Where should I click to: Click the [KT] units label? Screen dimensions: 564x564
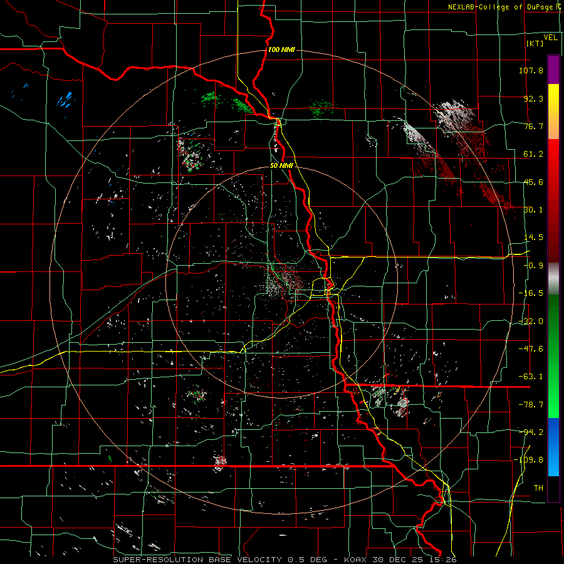pos(535,43)
